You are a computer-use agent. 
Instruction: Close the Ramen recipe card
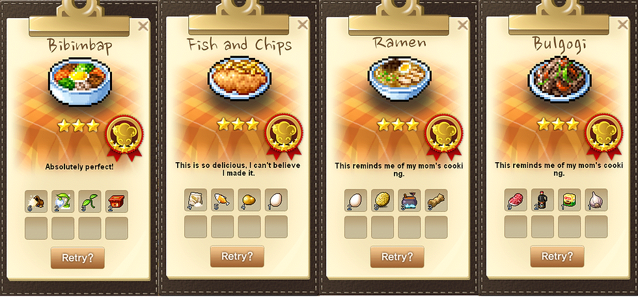tap(462, 25)
